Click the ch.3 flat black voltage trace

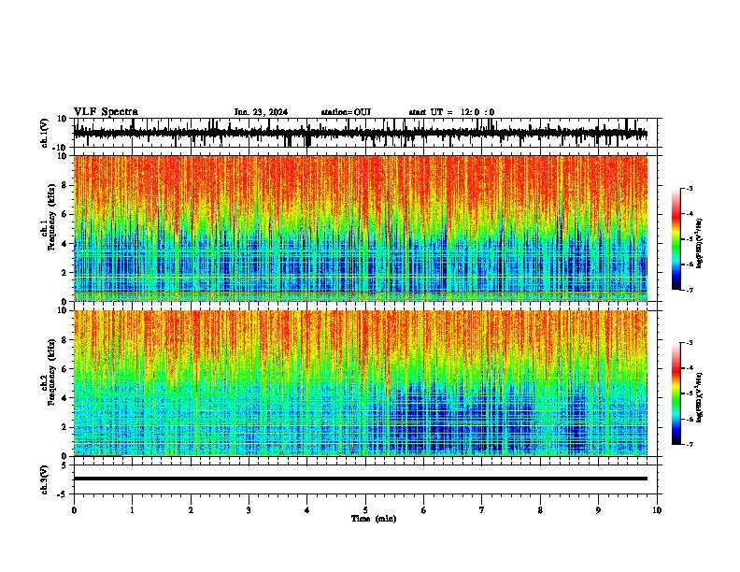tap(361, 479)
